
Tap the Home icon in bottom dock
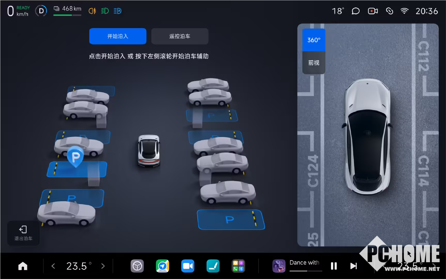pyautogui.click(x=23, y=266)
